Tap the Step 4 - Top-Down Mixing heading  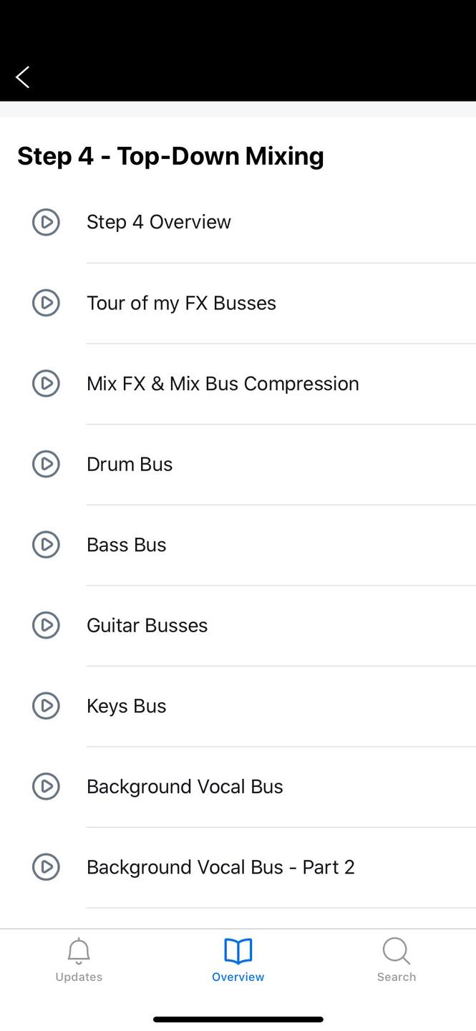(x=170, y=156)
